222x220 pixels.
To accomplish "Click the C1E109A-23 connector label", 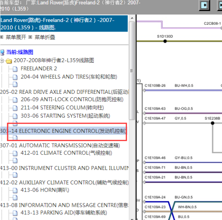I will click(x=155, y=207).
